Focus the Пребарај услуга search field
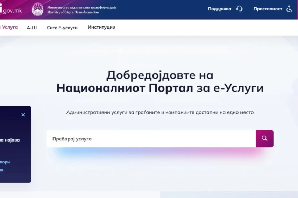Viewport: 298px width, 198px height. pyautogui.click(x=150, y=139)
